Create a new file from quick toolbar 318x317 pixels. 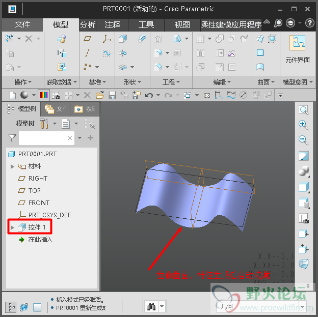[x=13, y=95]
